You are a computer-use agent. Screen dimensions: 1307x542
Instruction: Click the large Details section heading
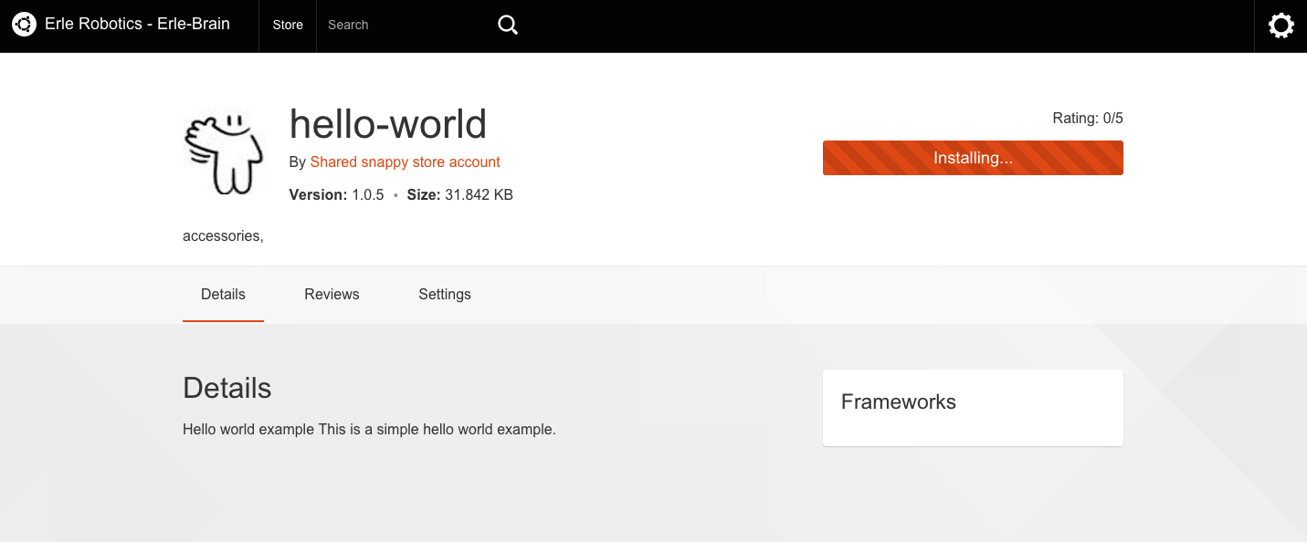click(227, 388)
